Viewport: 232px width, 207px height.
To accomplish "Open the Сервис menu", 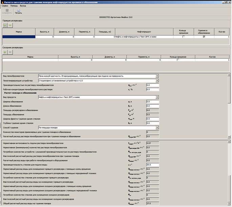I will coord(5,6).
